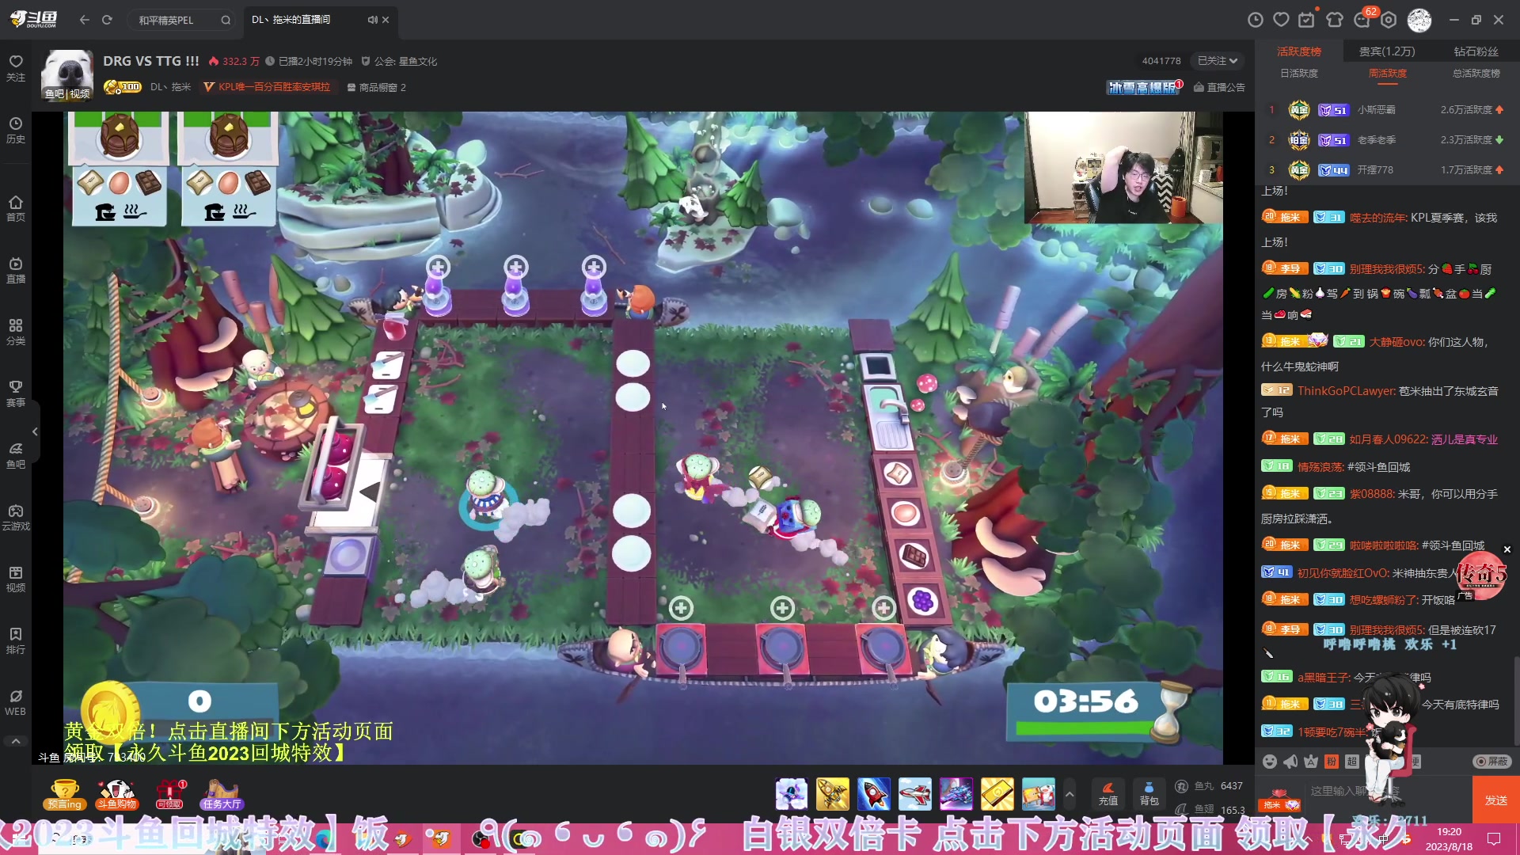1520x855 pixels.
Task: Open 预言ing prediction icon
Action: click(65, 794)
